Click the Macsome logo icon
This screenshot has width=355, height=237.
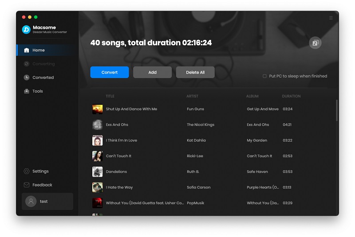(26, 30)
